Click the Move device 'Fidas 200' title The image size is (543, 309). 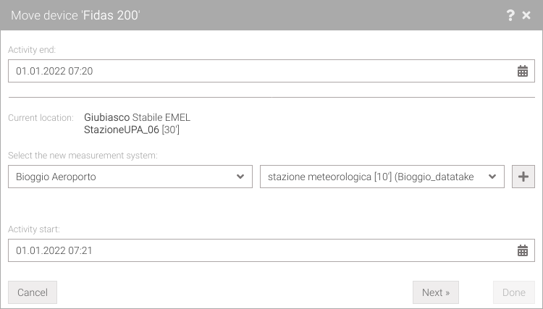point(75,15)
